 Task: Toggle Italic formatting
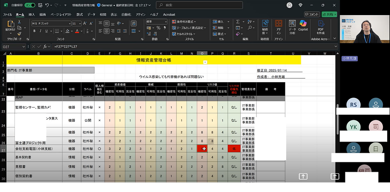(x=40, y=31)
